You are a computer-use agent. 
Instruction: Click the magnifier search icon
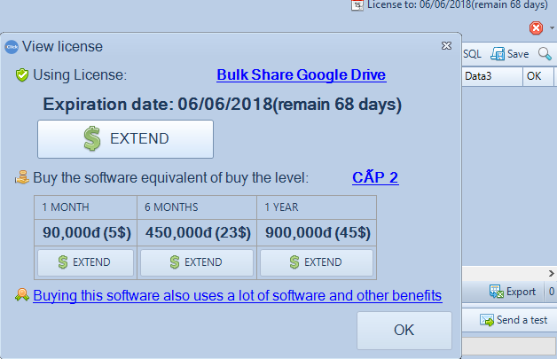tap(545, 54)
